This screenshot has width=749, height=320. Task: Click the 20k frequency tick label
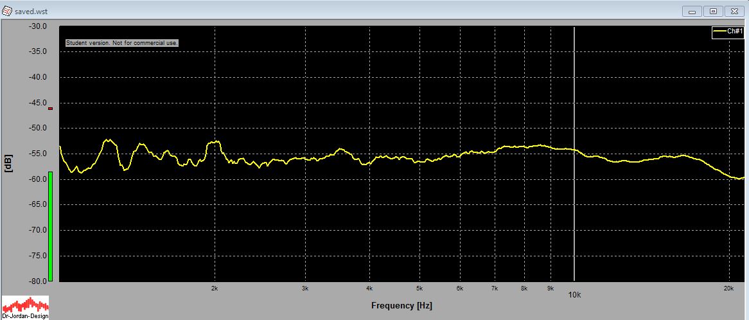[x=728, y=289]
